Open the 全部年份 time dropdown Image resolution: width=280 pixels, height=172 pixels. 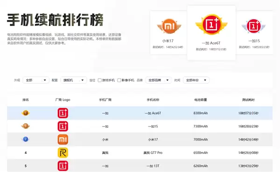click(x=196, y=80)
